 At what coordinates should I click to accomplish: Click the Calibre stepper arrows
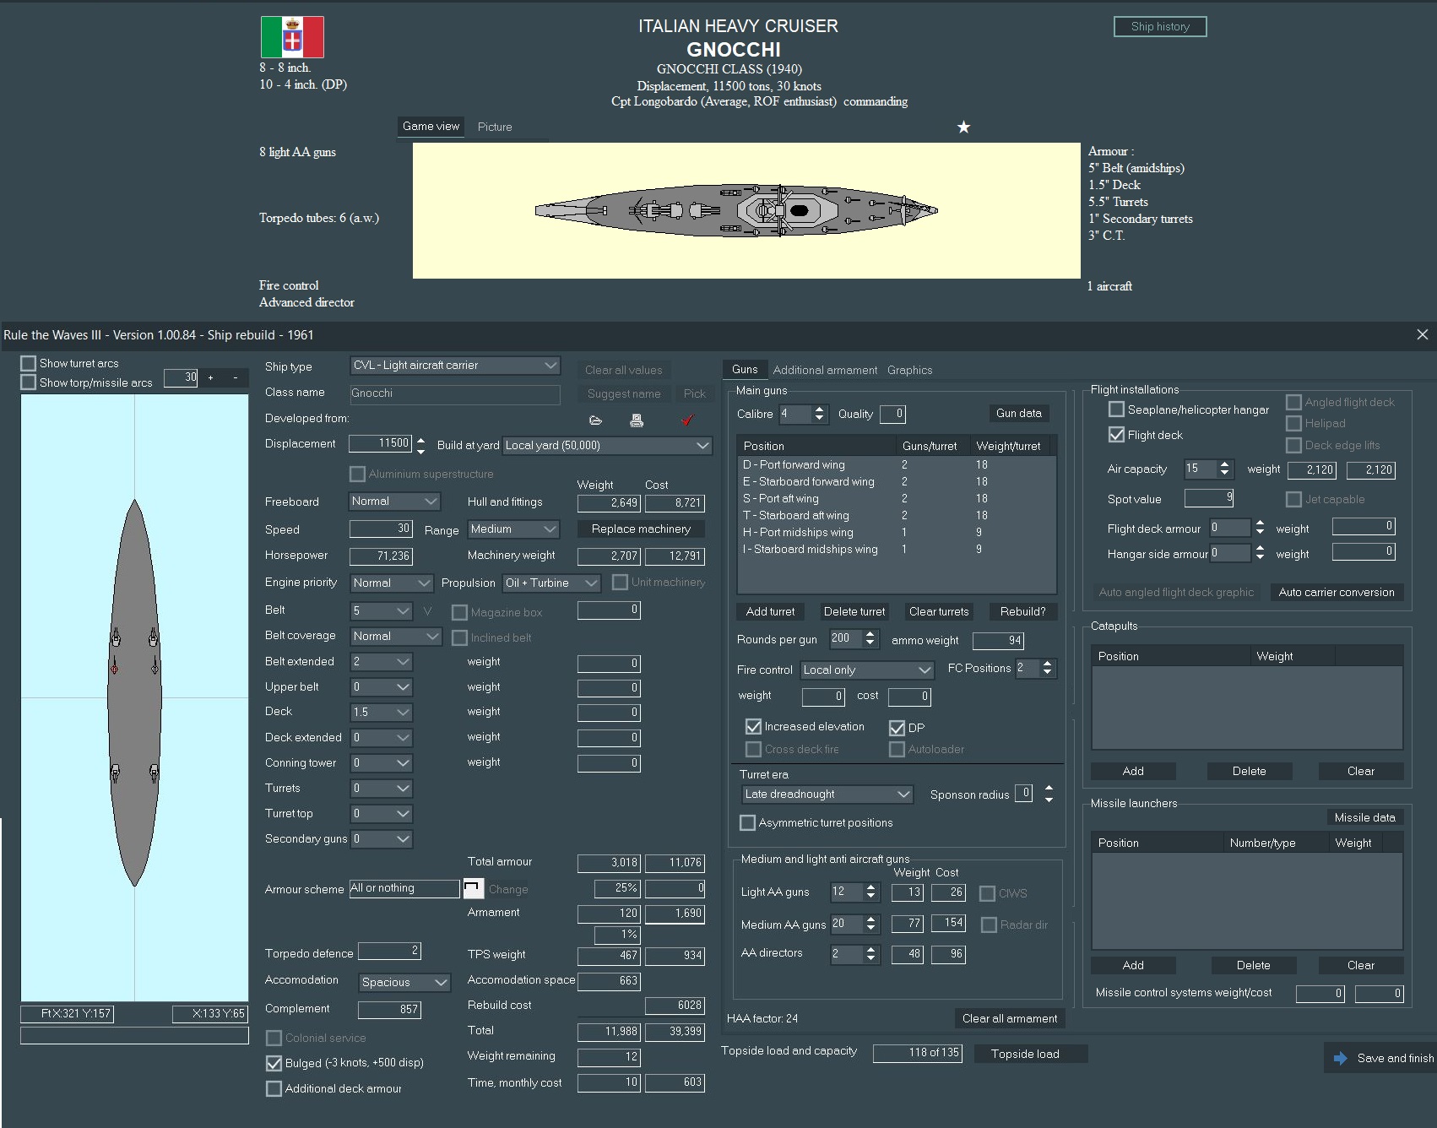coord(819,414)
